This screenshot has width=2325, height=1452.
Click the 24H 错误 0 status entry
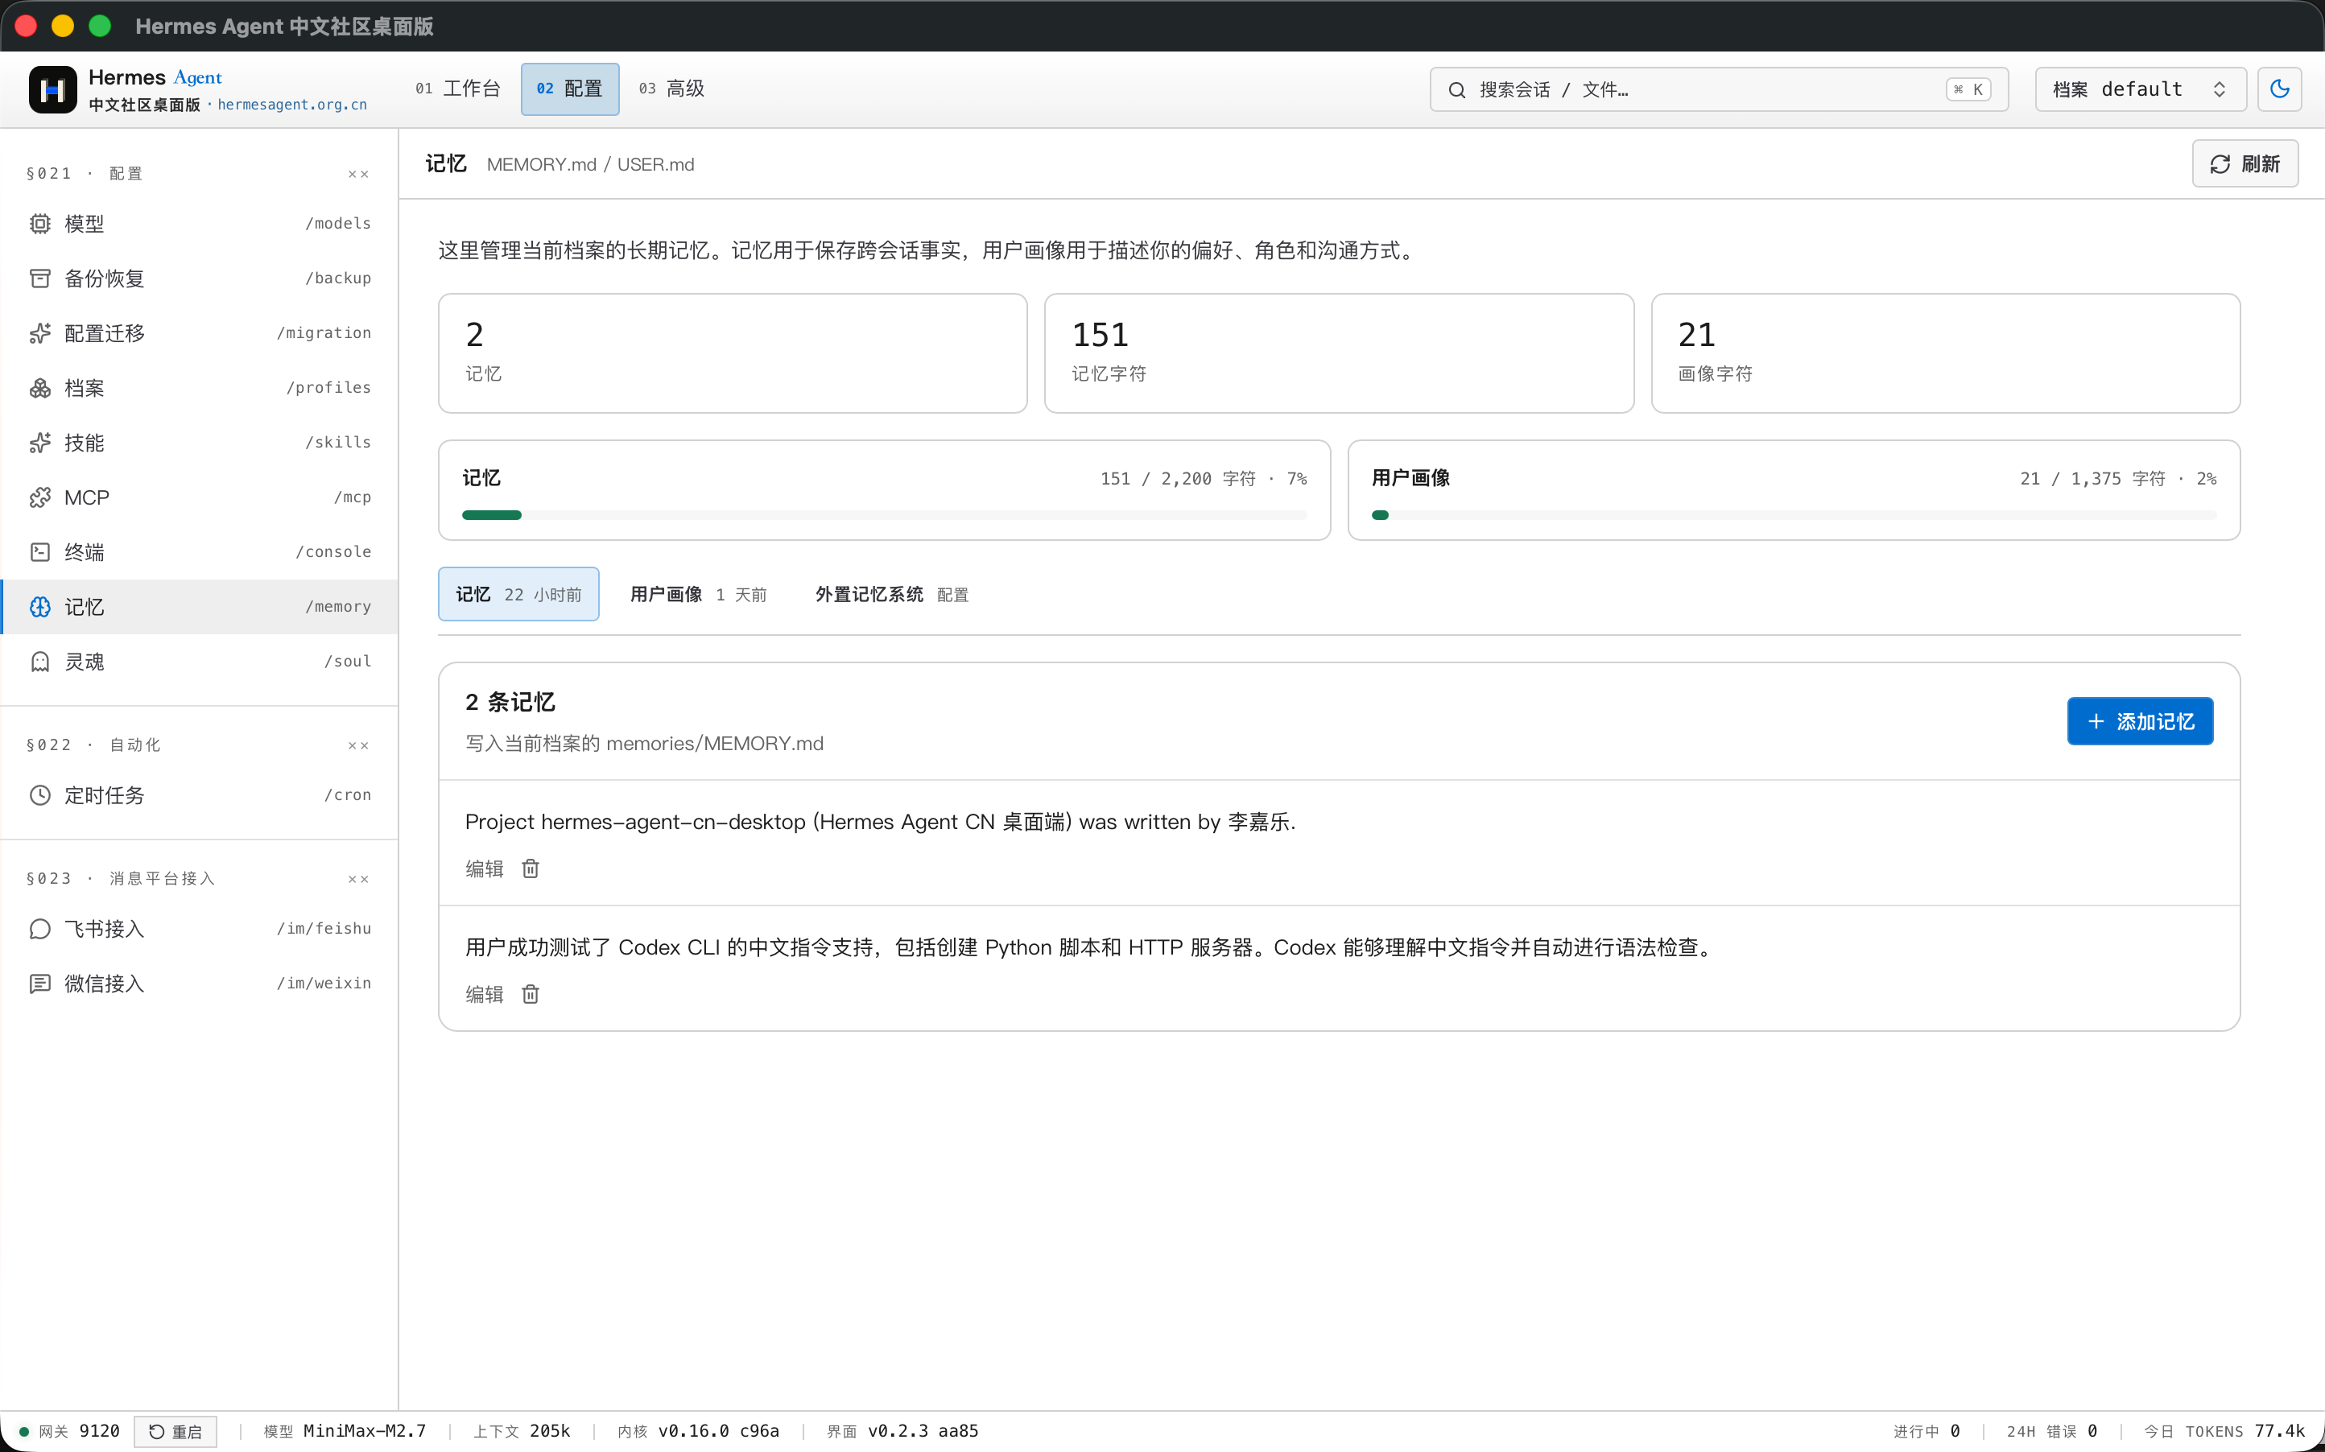[2051, 1431]
